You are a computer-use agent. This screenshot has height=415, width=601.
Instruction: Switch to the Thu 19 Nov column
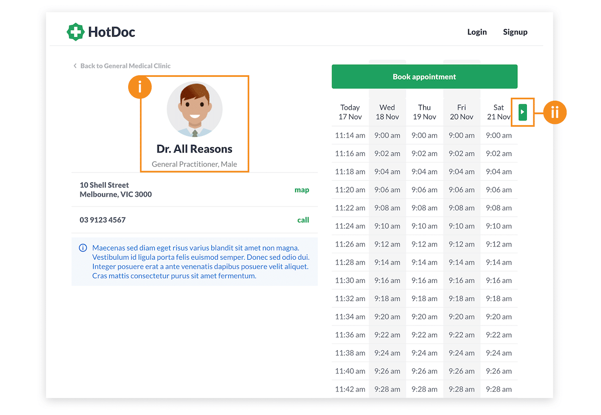coord(424,112)
